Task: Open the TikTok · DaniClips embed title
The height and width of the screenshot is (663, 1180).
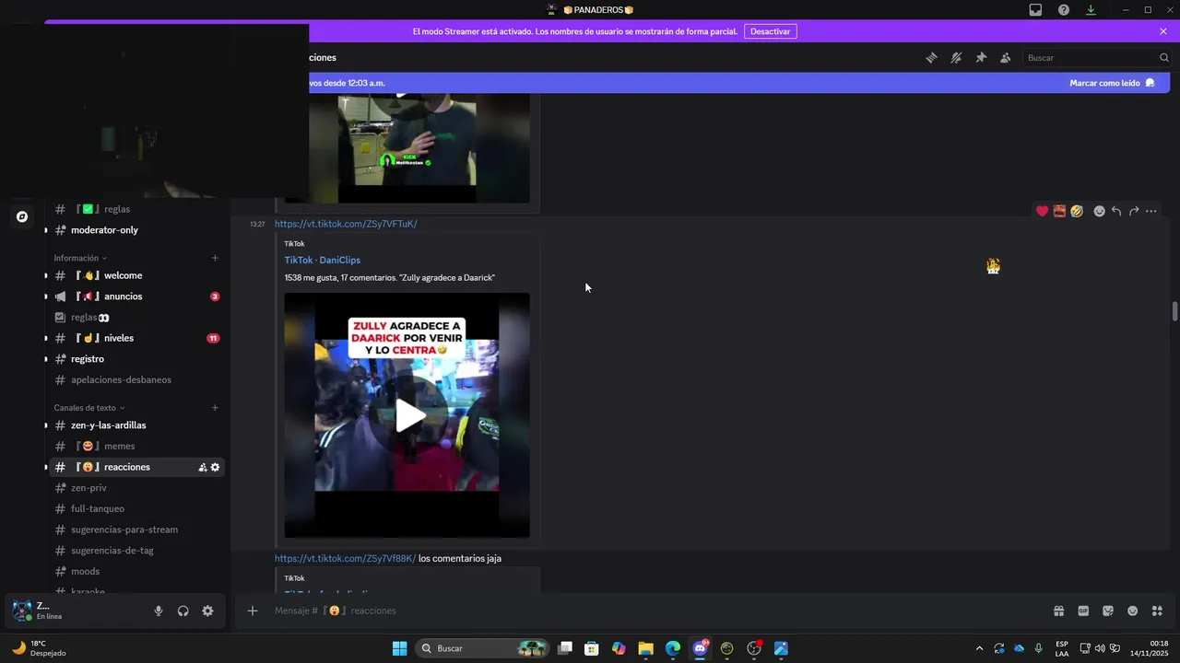Action: coord(323,261)
